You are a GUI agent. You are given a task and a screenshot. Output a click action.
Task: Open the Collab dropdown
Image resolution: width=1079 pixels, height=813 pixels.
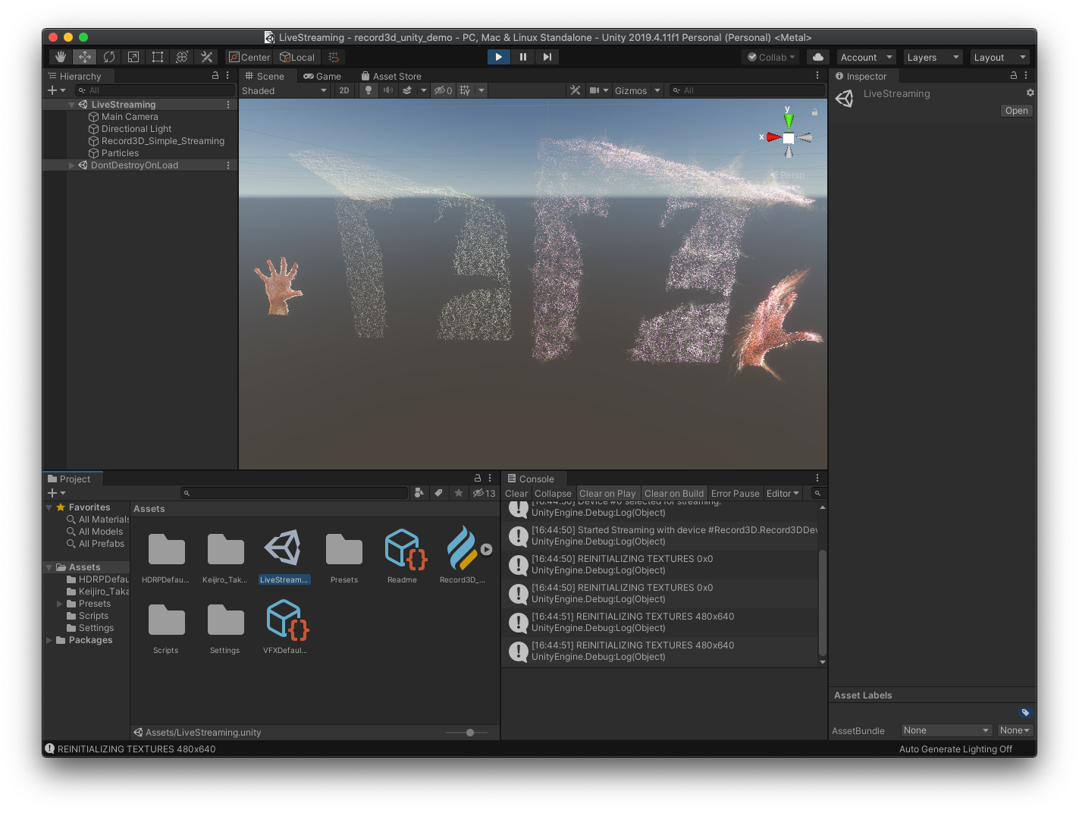(771, 57)
